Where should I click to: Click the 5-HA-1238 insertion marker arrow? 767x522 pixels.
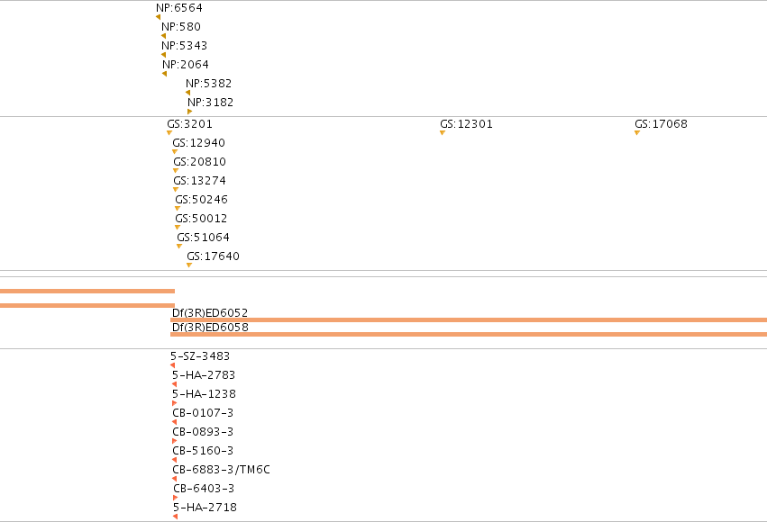(x=175, y=403)
